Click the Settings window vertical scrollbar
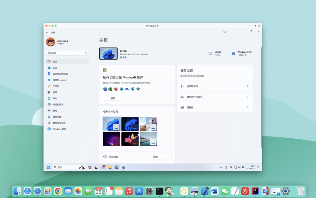The height and width of the screenshot is (198, 316). pos(261,98)
